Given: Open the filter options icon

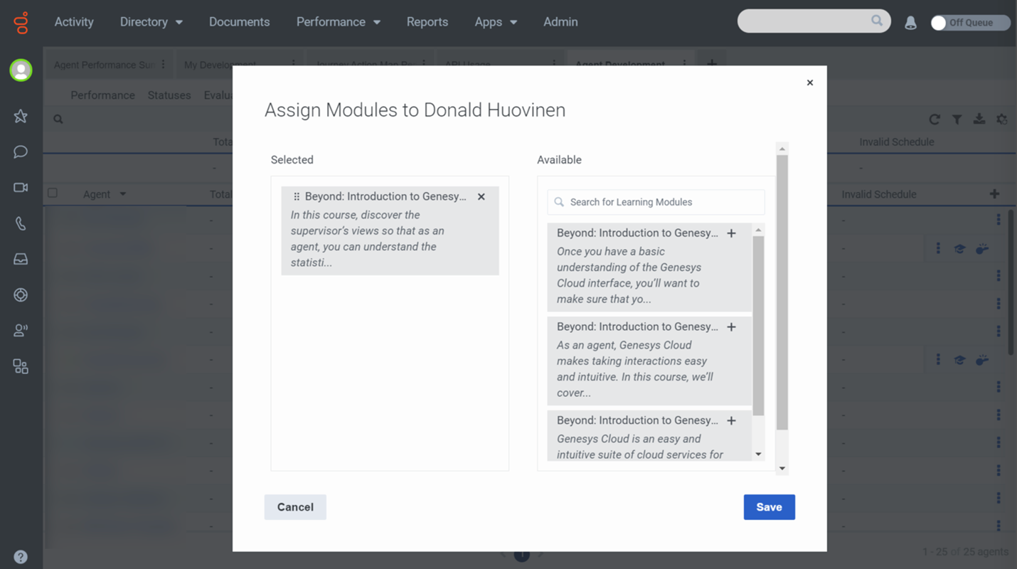Looking at the screenshot, I should tap(957, 119).
